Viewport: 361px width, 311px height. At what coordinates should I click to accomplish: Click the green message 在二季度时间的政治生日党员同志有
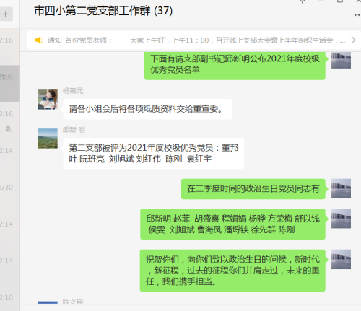253,189
